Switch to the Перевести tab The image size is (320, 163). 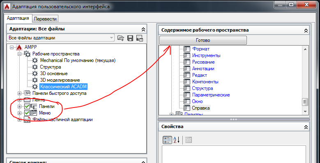(x=45, y=19)
